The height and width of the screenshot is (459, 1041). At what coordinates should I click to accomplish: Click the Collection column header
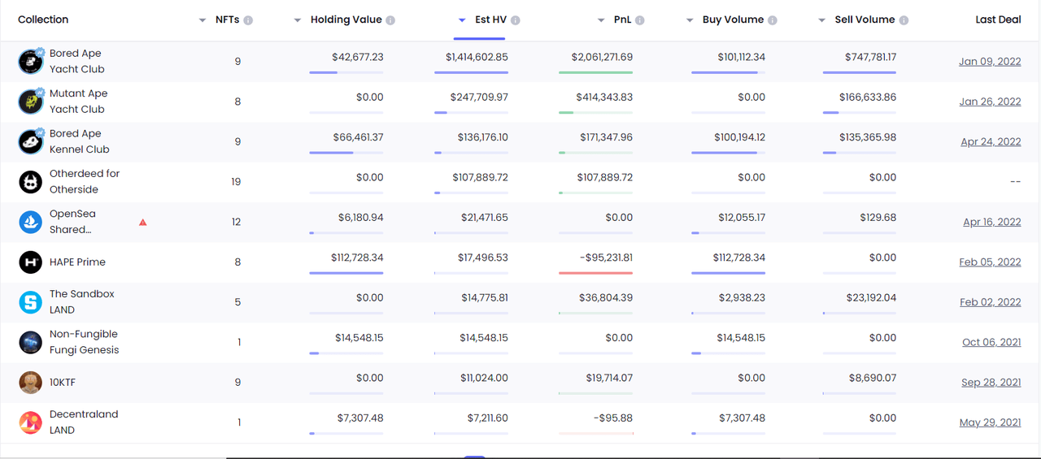pos(43,19)
